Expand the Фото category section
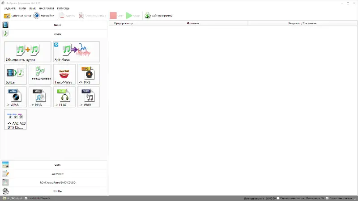This screenshot has width=358, height=201. (54, 165)
